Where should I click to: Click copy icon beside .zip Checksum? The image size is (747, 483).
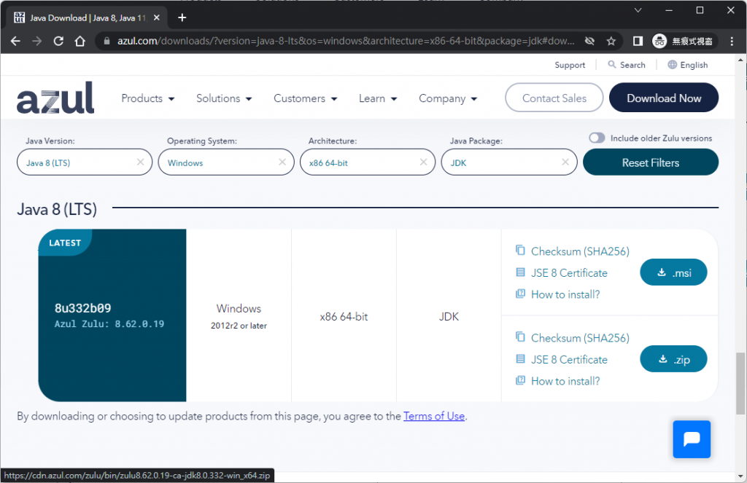pyautogui.click(x=520, y=337)
